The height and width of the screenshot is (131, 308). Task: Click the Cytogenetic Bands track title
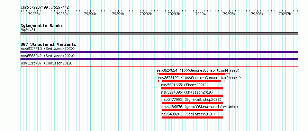41,26
